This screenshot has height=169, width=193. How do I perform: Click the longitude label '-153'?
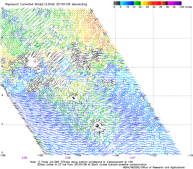coord(153,155)
